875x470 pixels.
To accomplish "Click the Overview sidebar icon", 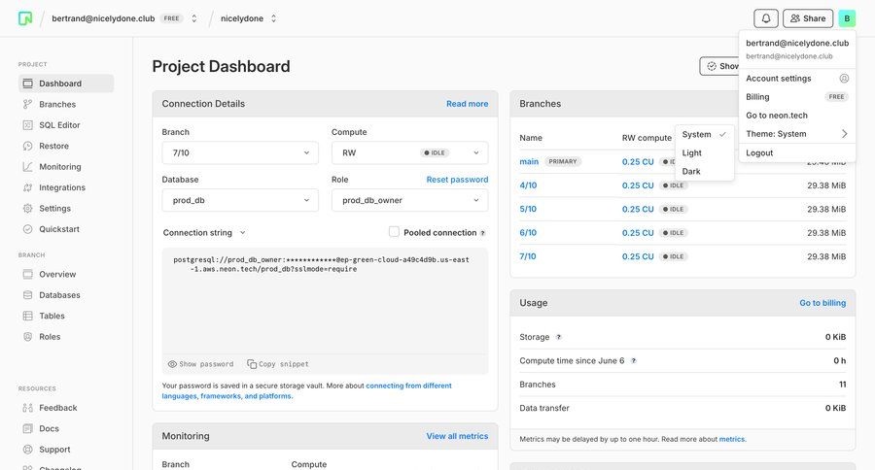I will coord(28,274).
